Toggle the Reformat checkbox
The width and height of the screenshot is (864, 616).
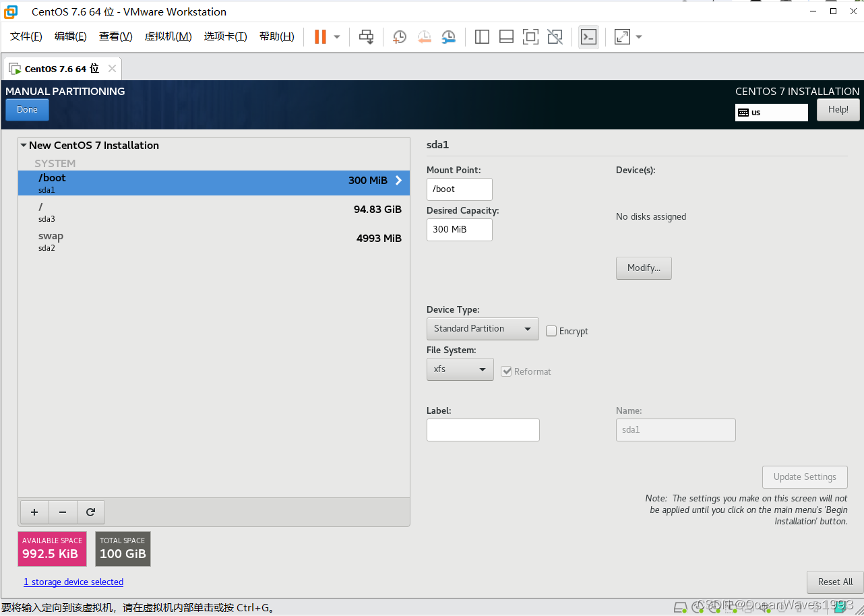click(506, 371)
